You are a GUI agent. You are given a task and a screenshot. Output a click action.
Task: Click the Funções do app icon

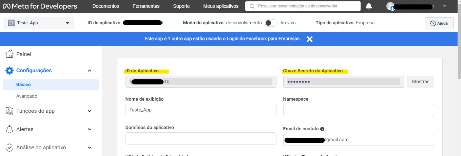(x=10, y=111)
